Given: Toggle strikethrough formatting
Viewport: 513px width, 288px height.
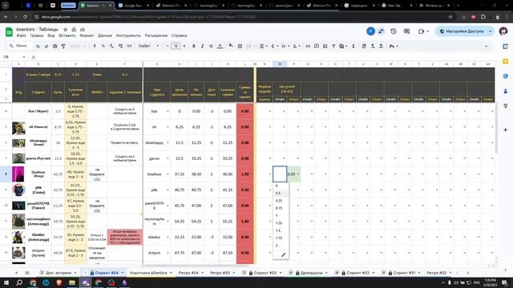Looking at the screenshot, I should (x=211, y=46).
